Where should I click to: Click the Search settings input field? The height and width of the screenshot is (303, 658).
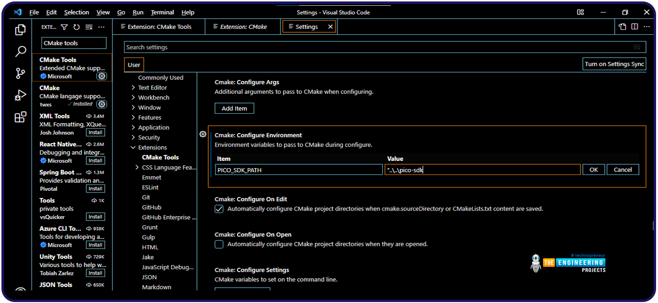coord(385,47)
